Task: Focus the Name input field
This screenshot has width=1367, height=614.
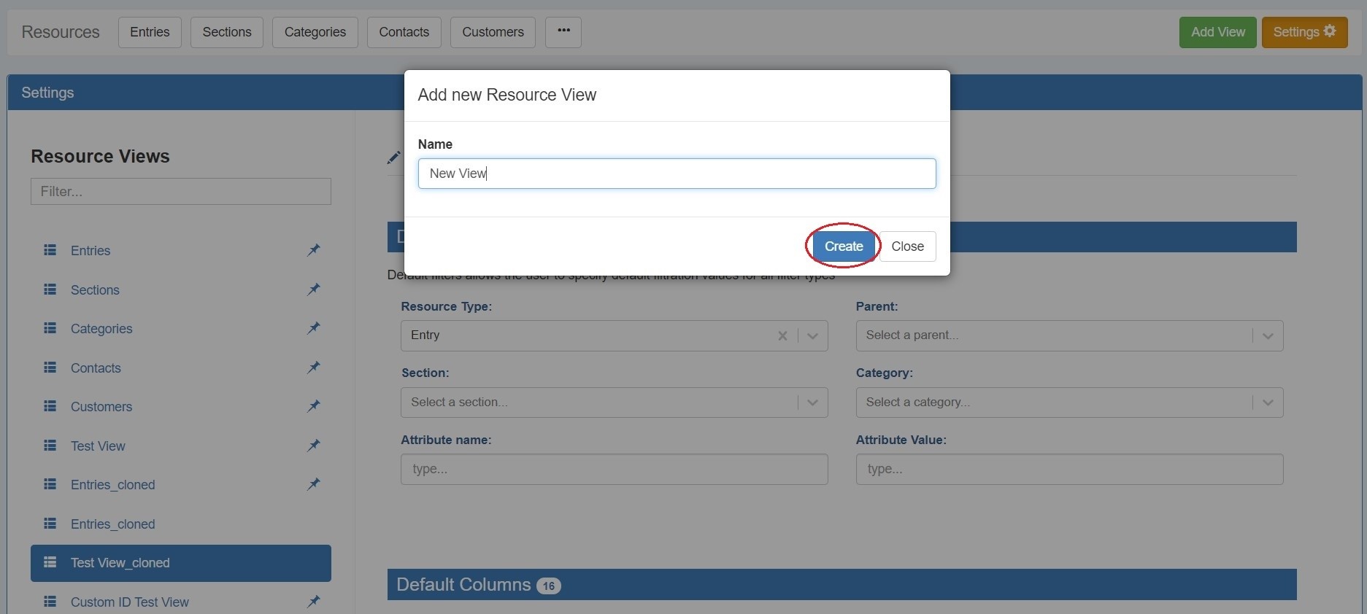Action: [677, 174]
